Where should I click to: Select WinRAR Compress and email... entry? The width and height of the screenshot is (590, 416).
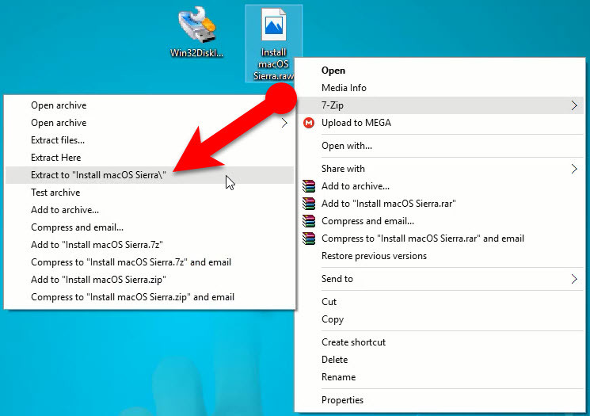click(440, 221)
